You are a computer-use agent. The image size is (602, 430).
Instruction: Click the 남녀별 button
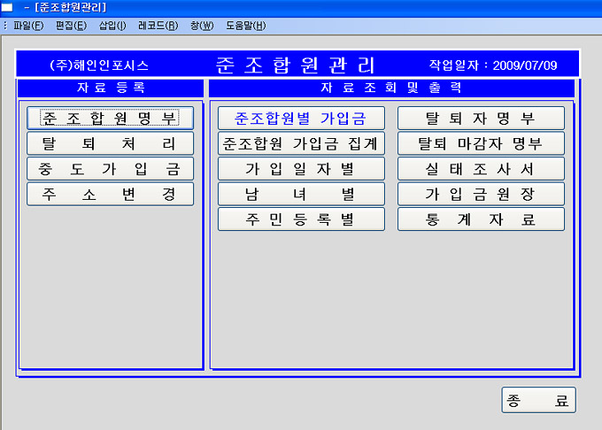(301, 194)
